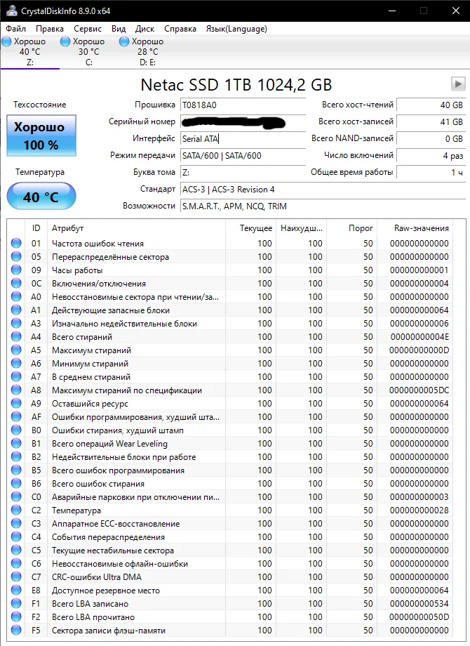
Task: Select raw value 000000000534
Action: coord(419,604)
